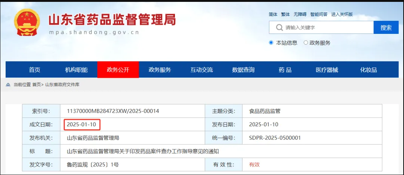Open the 机构职能 navigation tab

[76, 70]
